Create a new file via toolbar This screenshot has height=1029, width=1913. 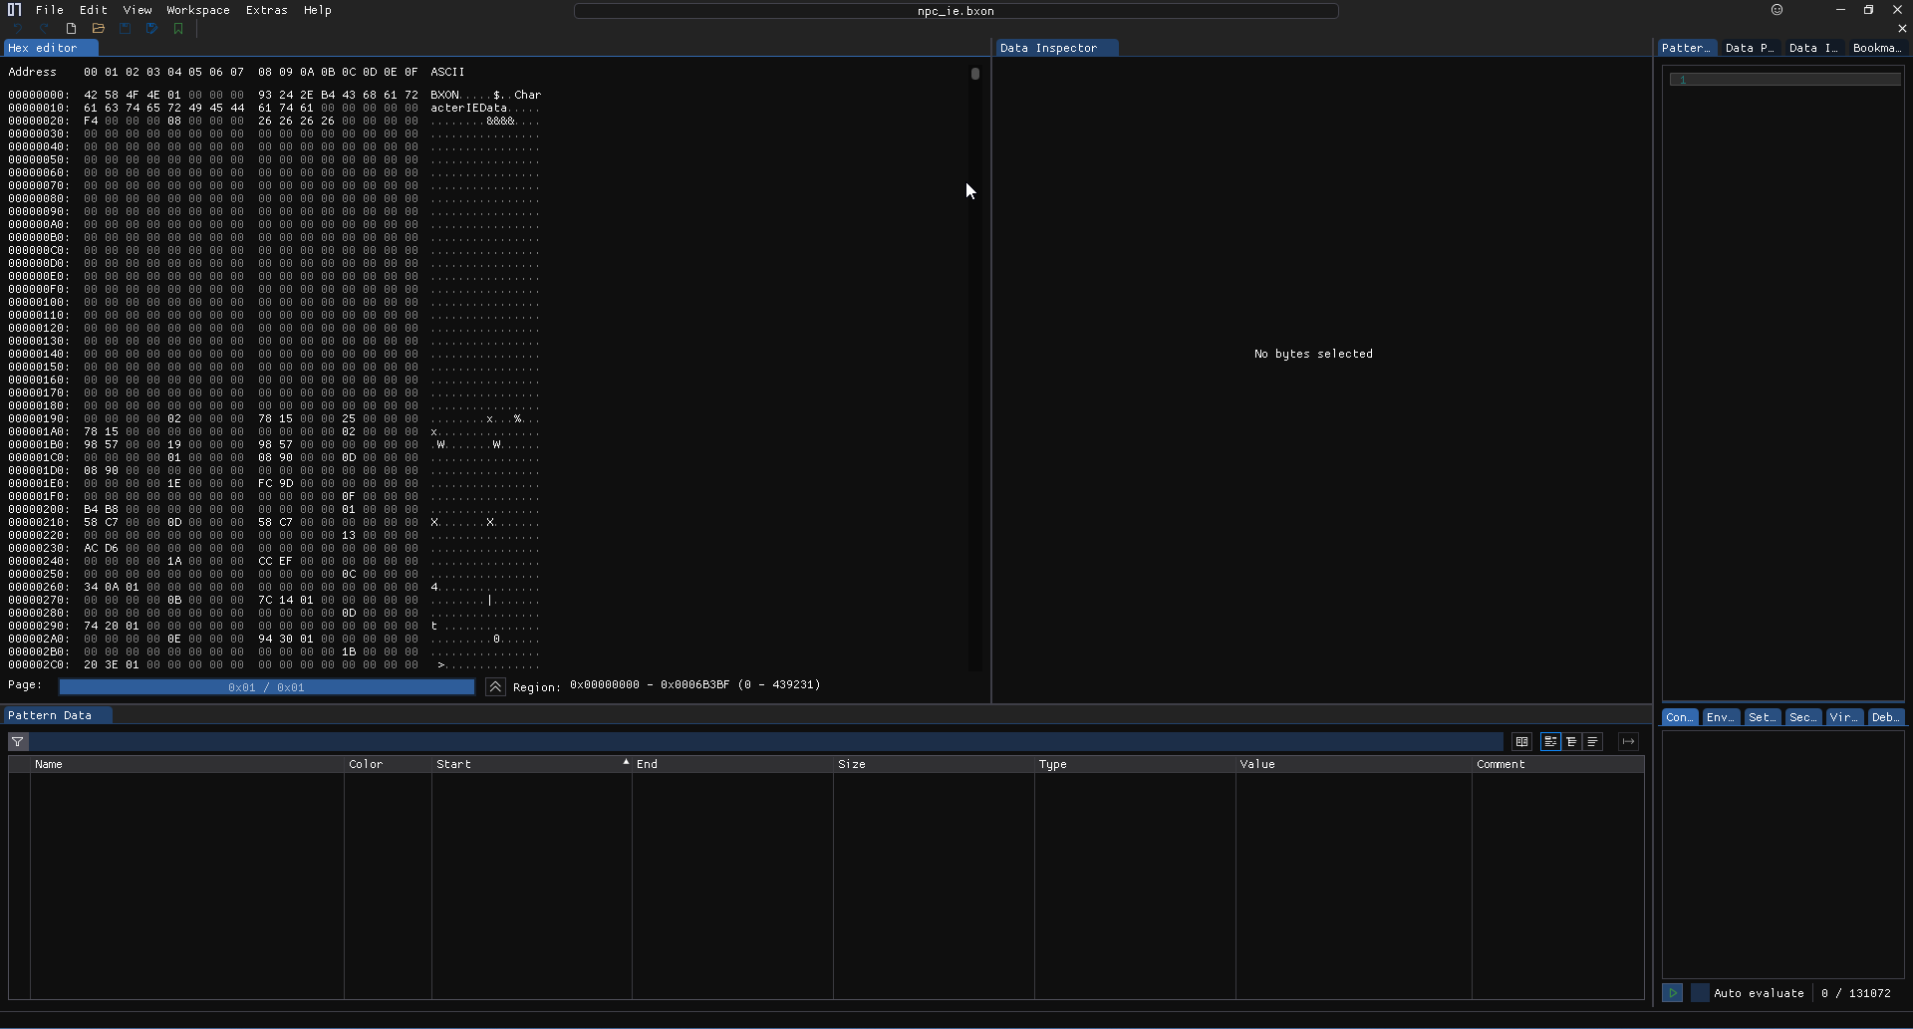coord(71,29)
